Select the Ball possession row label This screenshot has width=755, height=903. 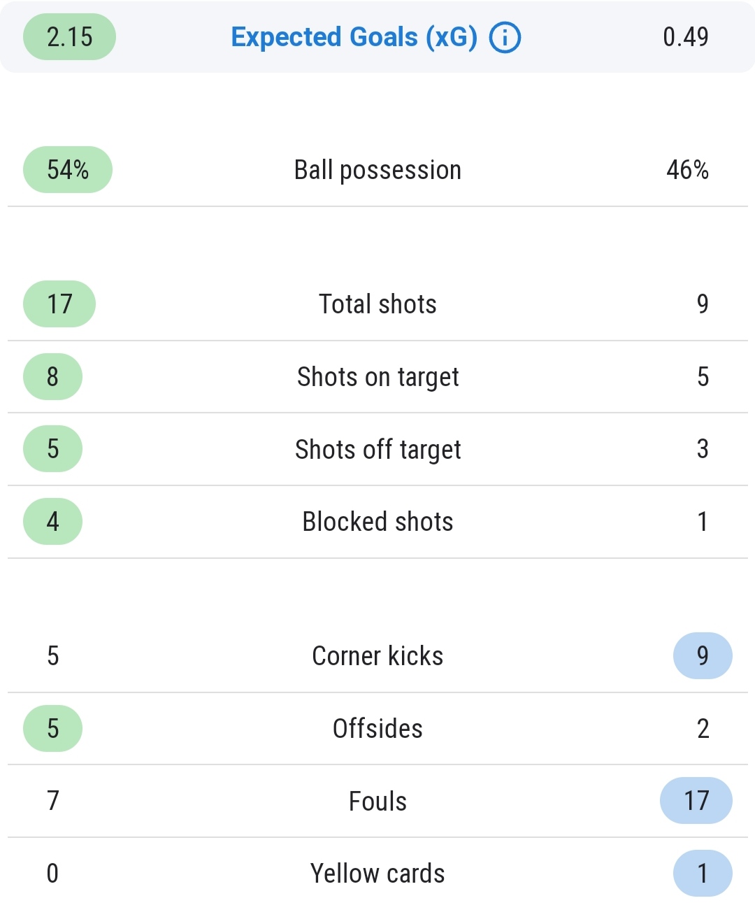tap(377, 170)
